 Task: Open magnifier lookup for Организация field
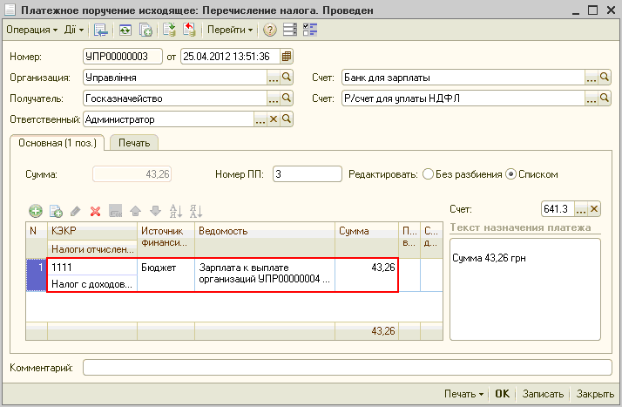pyautogui.click(x=287, y=78)
